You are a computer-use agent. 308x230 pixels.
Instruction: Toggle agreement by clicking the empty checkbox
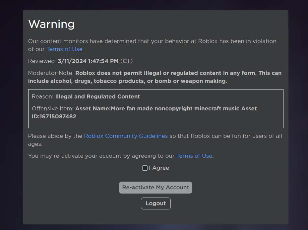(145, 168)
